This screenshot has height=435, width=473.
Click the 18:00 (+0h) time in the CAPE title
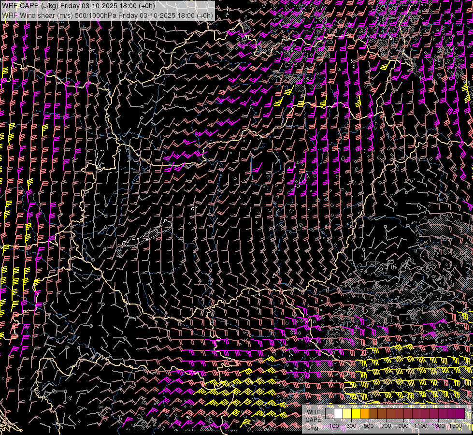[x=137, y=5]
